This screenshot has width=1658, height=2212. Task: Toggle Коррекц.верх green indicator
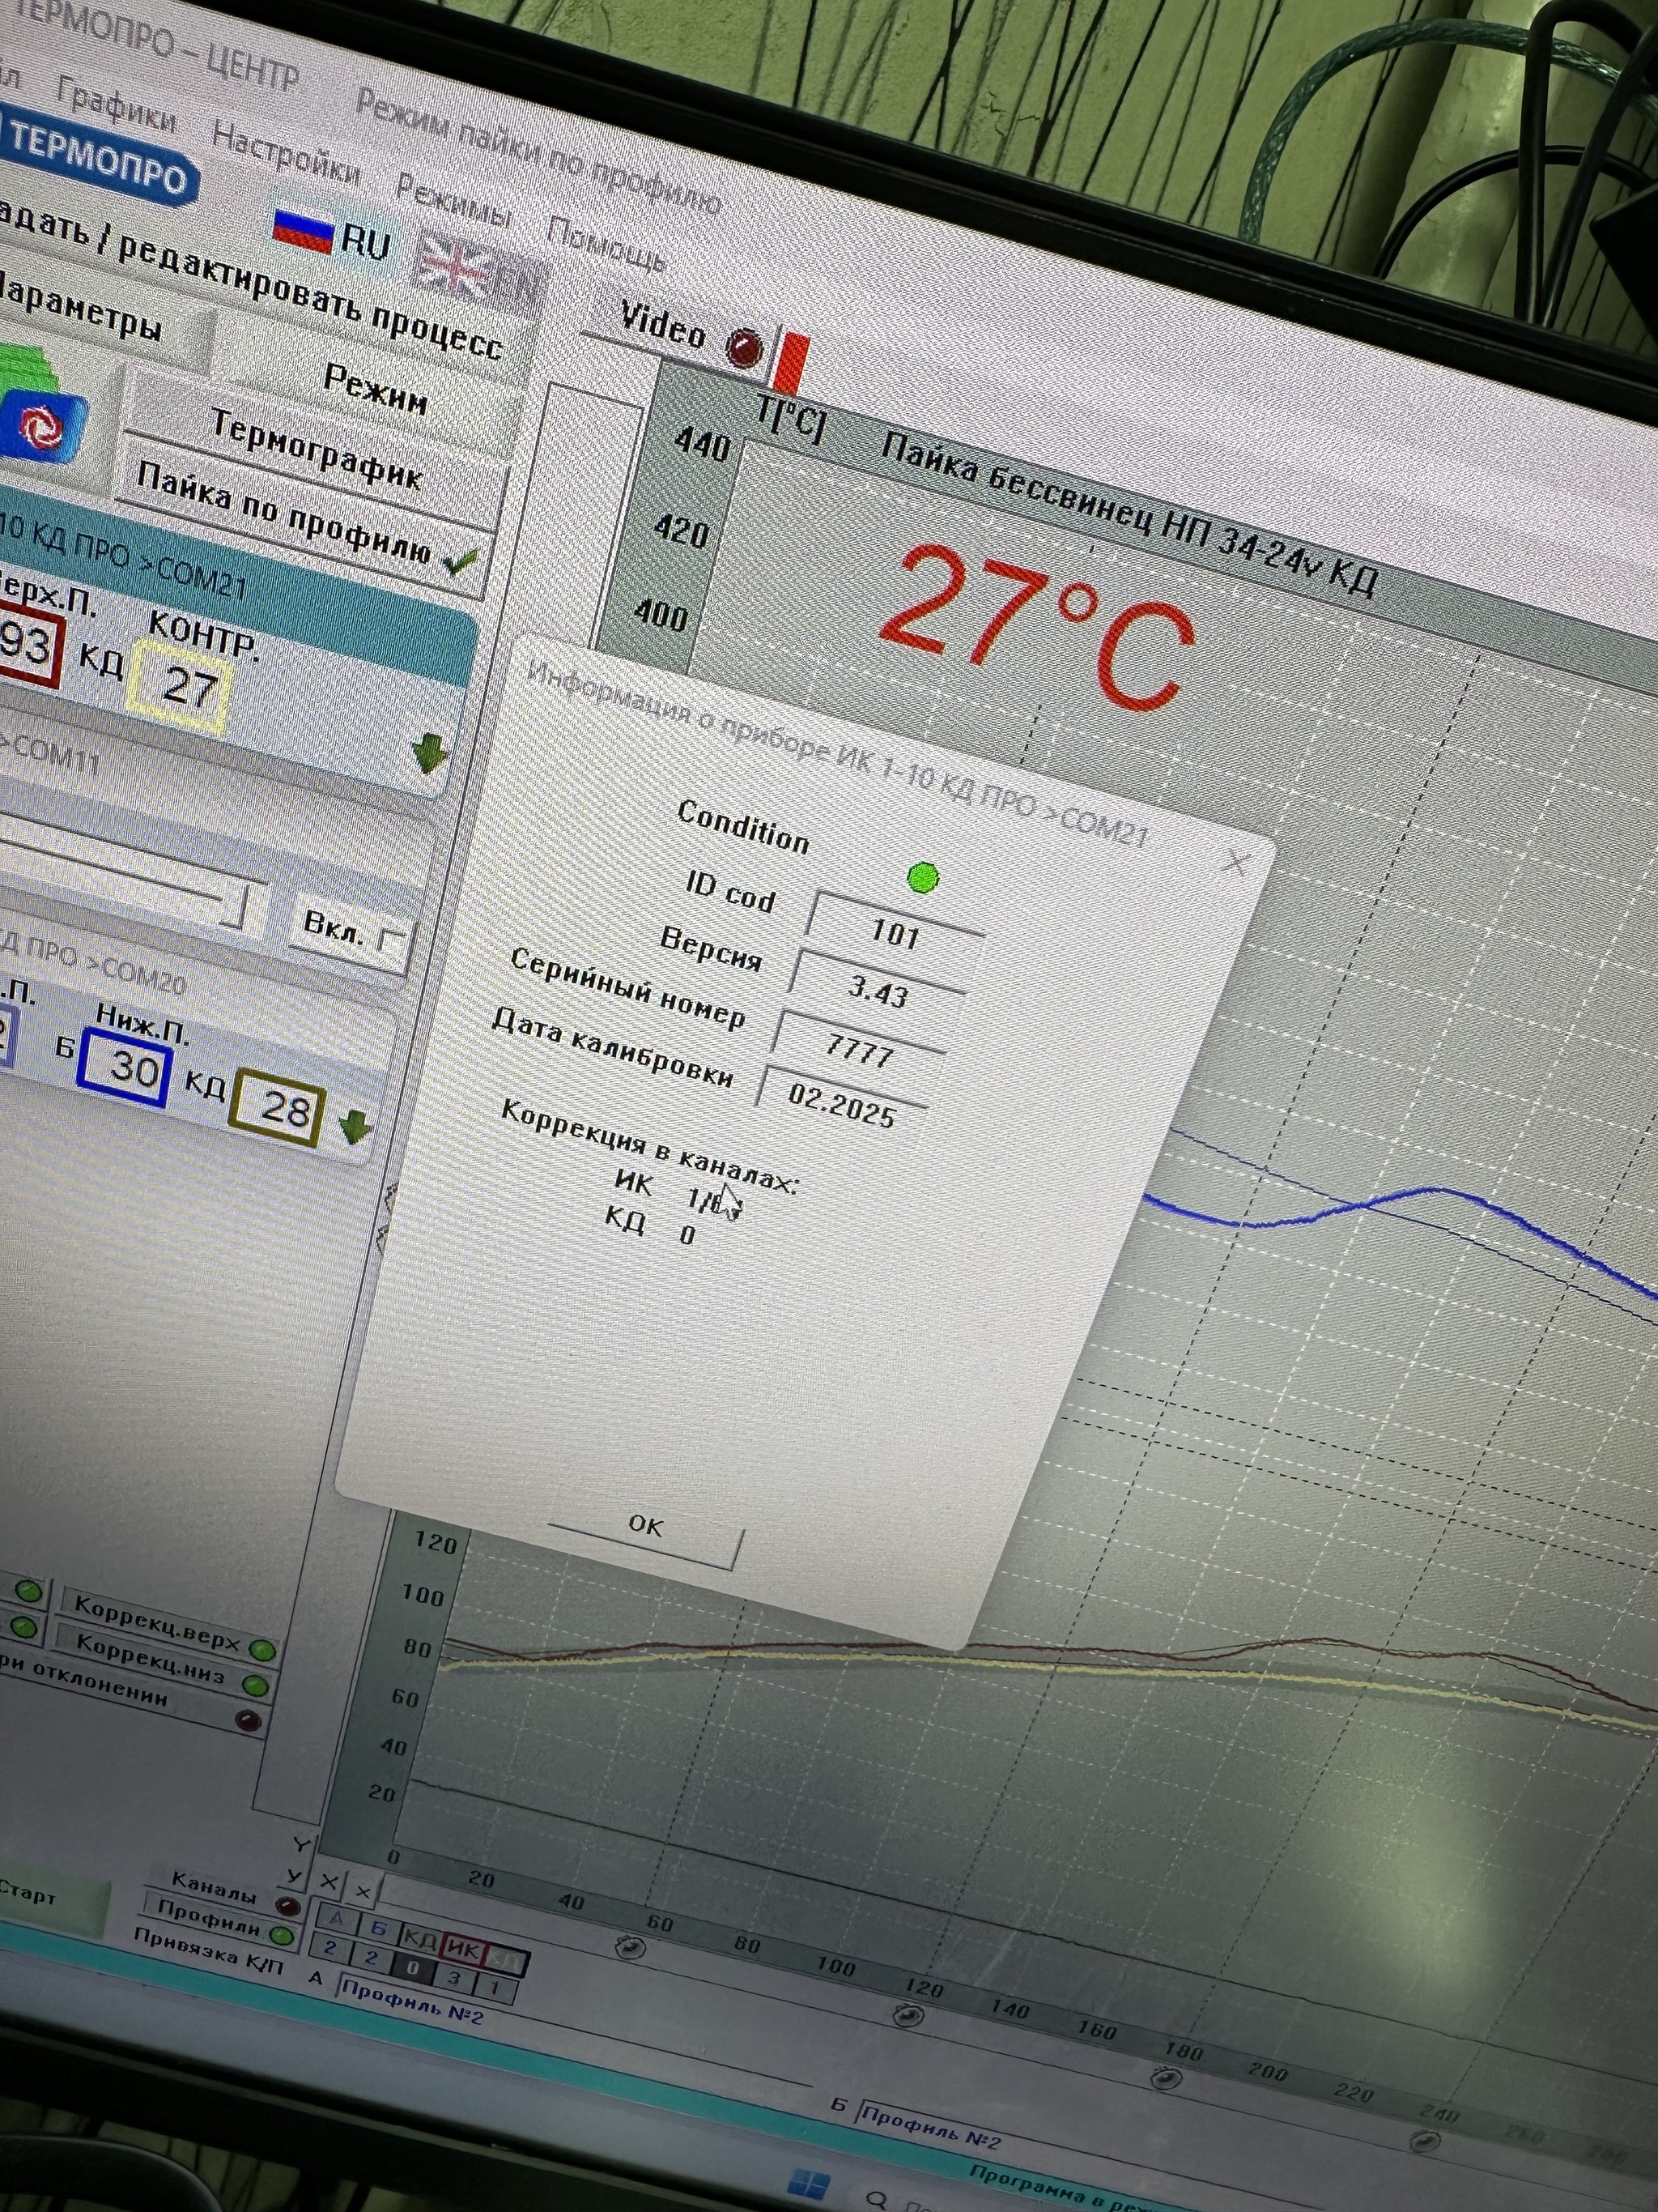(261, 1649)
